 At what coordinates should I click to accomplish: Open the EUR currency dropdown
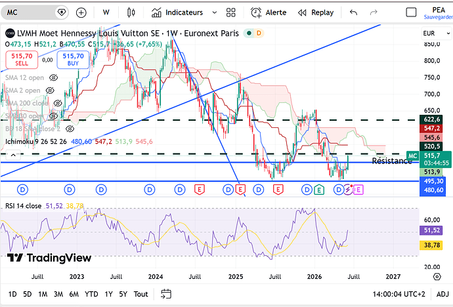click(436, 33)
